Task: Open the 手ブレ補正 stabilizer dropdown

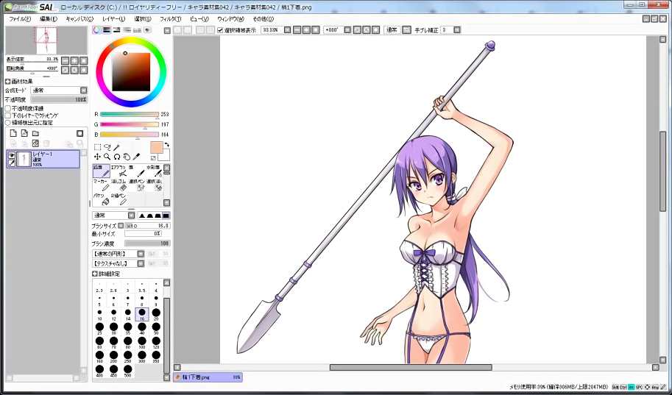Action: click(450, 30)
